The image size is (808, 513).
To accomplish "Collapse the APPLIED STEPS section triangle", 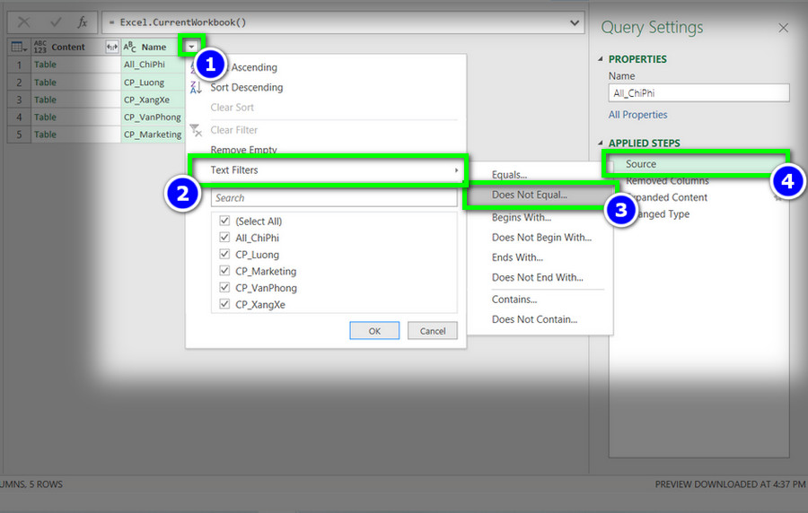I will (601, 143).
